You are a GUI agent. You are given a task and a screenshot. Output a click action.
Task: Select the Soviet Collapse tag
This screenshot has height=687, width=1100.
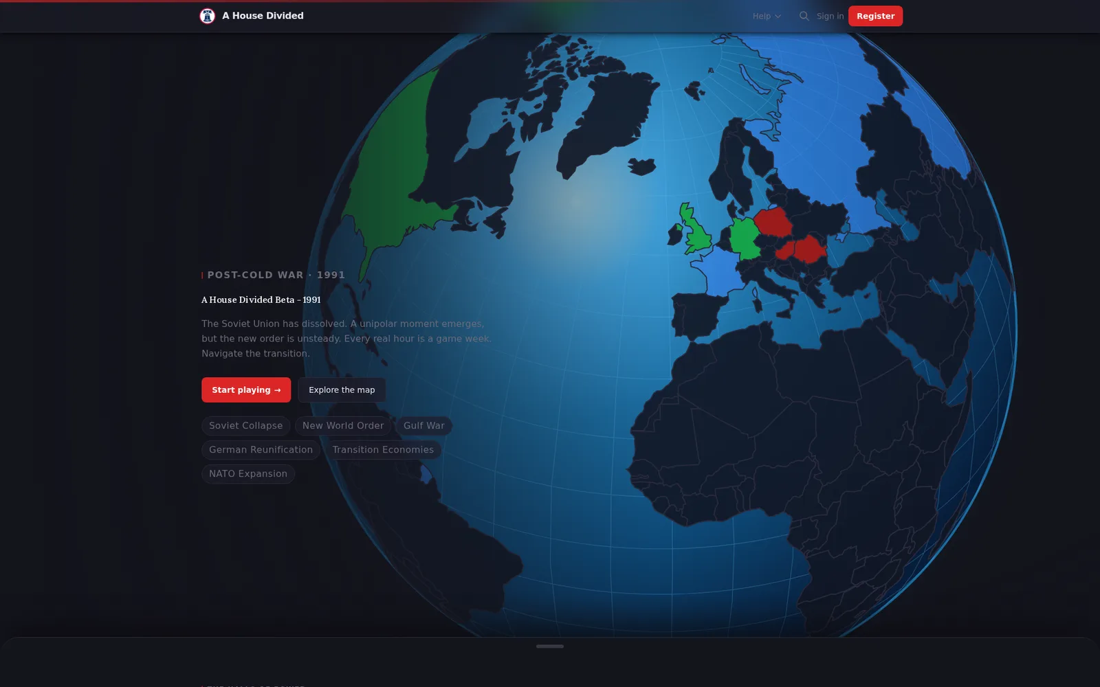click(245, 426)
